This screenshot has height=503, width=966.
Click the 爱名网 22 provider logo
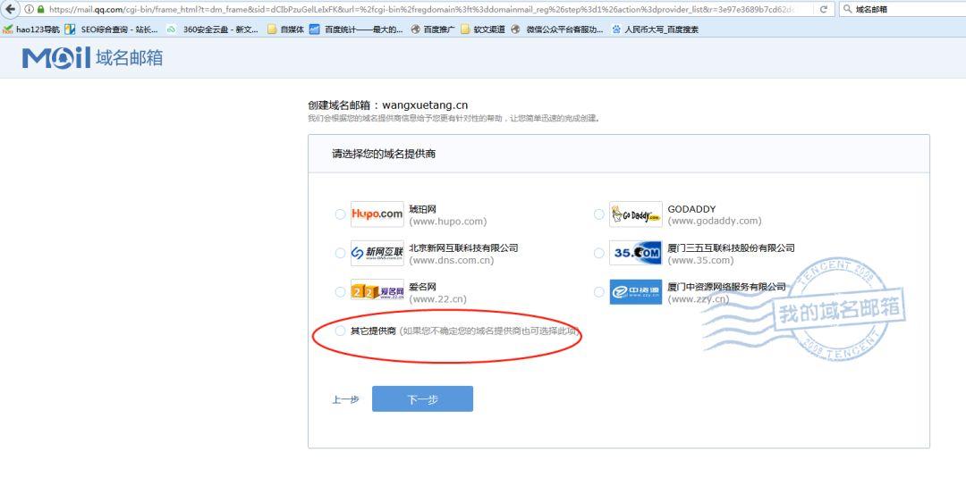pos(377,292)
